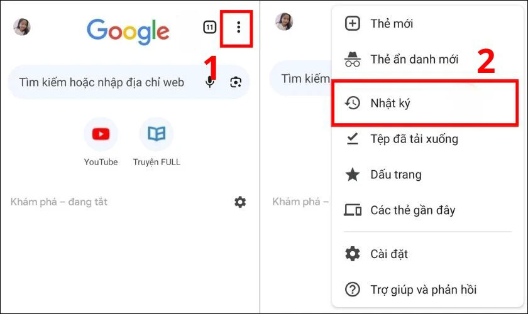Screen dimensions: 528x314
Task: Open Google Lens camera search
Action: [236, 82]
